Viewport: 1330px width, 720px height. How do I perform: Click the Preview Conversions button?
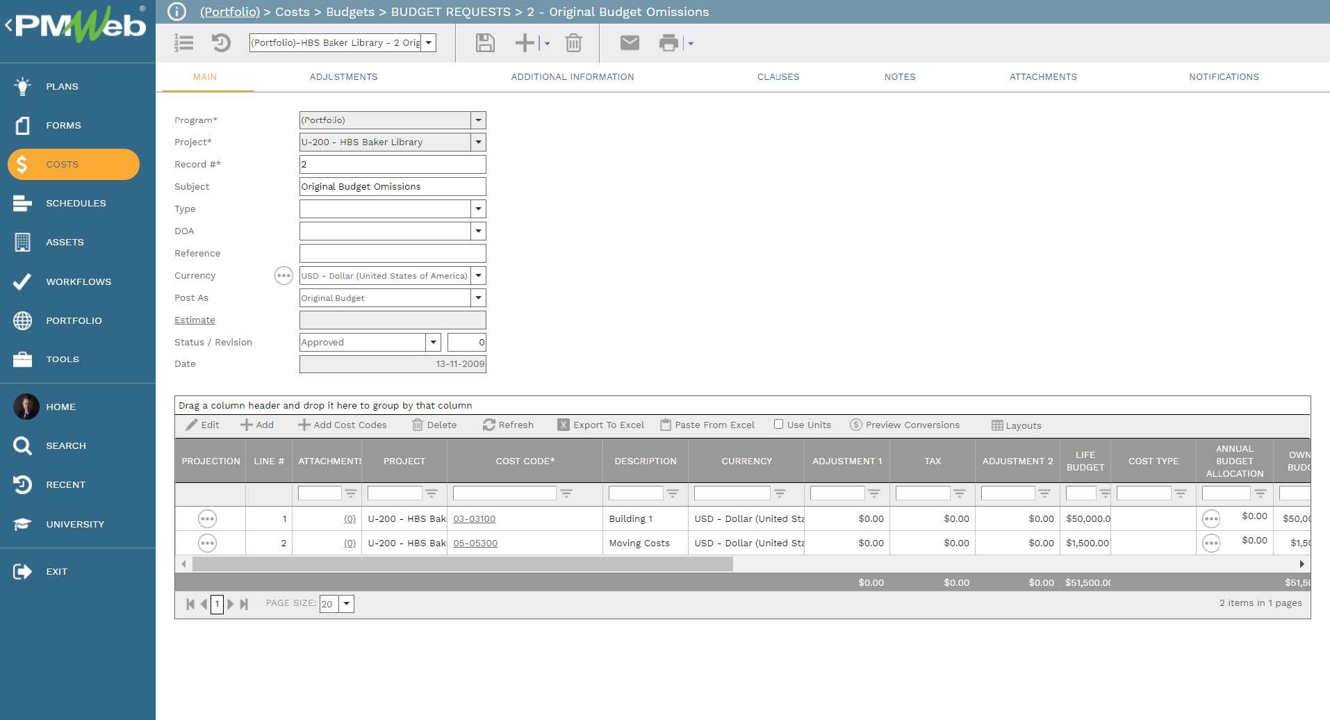(905, 425)
